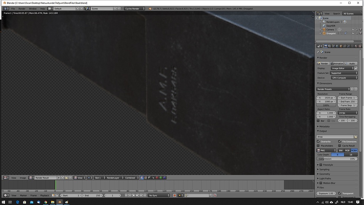Play the animation forward
The height and width of the screenshot is (205, 364).
[x=137, y=195]
